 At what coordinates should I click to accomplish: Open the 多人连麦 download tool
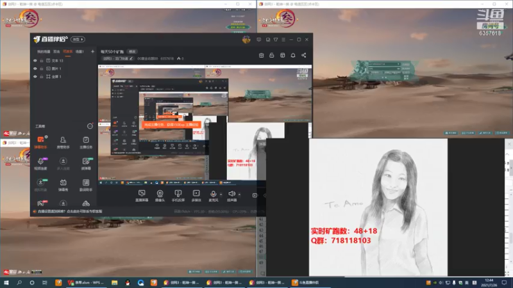coord(63,164)
